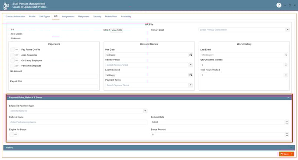Viewport: 298px width, 160px height.
Task: Select the HR tab
Action: (56, 16)
